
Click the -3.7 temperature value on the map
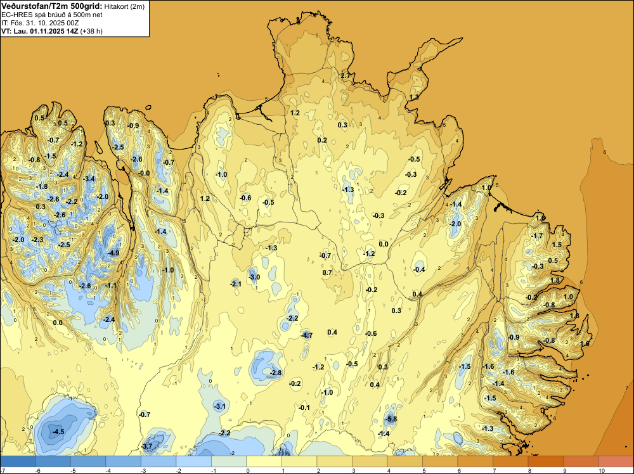pos(147,446)
